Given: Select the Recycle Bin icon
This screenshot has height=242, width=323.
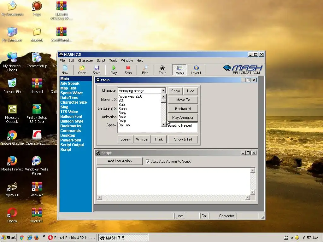Looking at the screenshot, I should [x=12, y=86].
